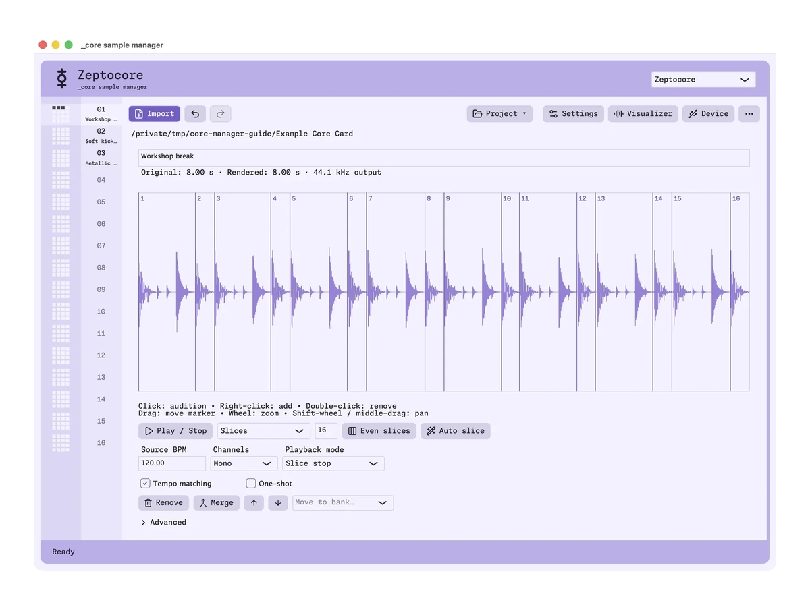This screenshot has width=810, height=607.
Task: Select the bank grid icon beside slot 05
Action: [x=61, y=202]
